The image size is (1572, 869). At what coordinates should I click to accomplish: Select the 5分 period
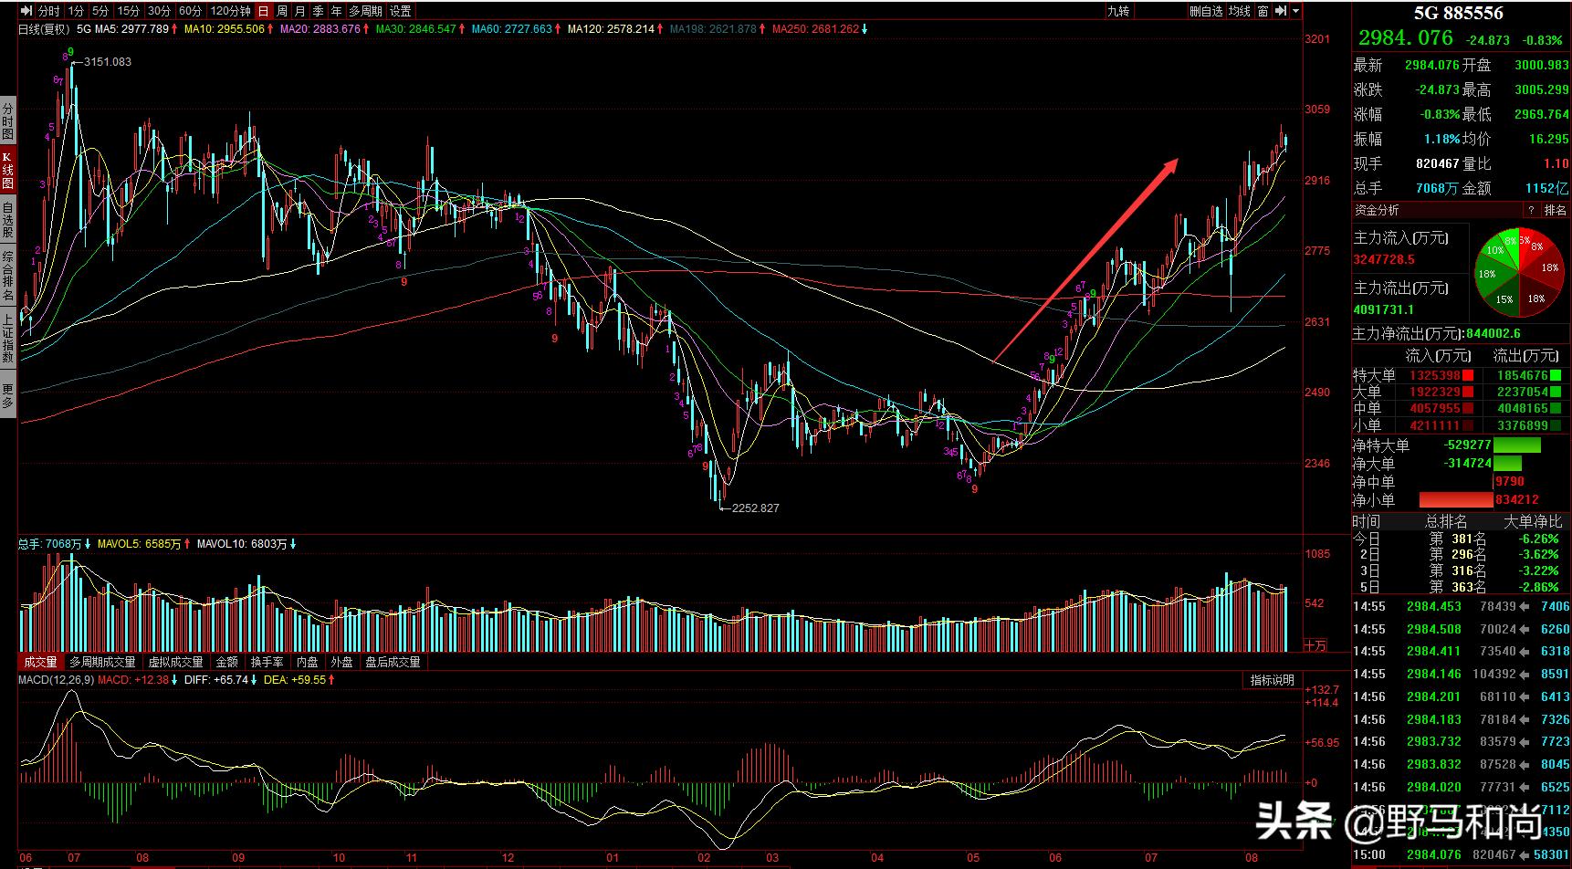click(x=100, y=11)
